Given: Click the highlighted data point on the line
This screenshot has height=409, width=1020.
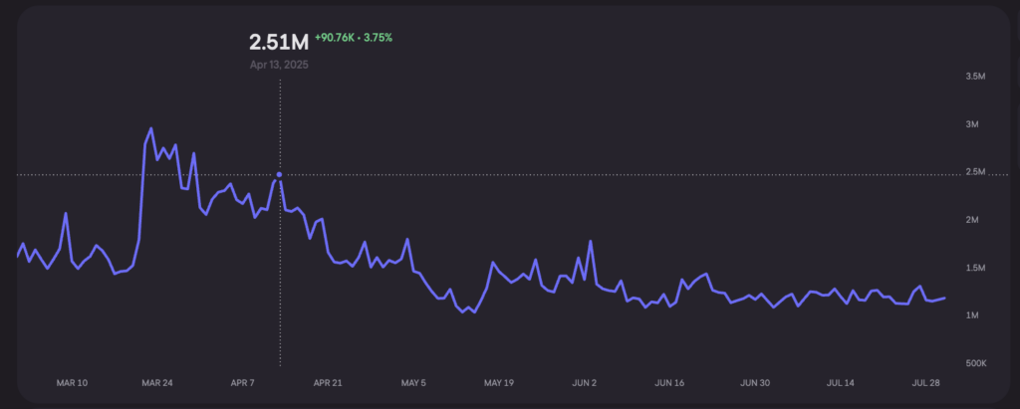Looking at the screenshot, I should pos(279,174).
